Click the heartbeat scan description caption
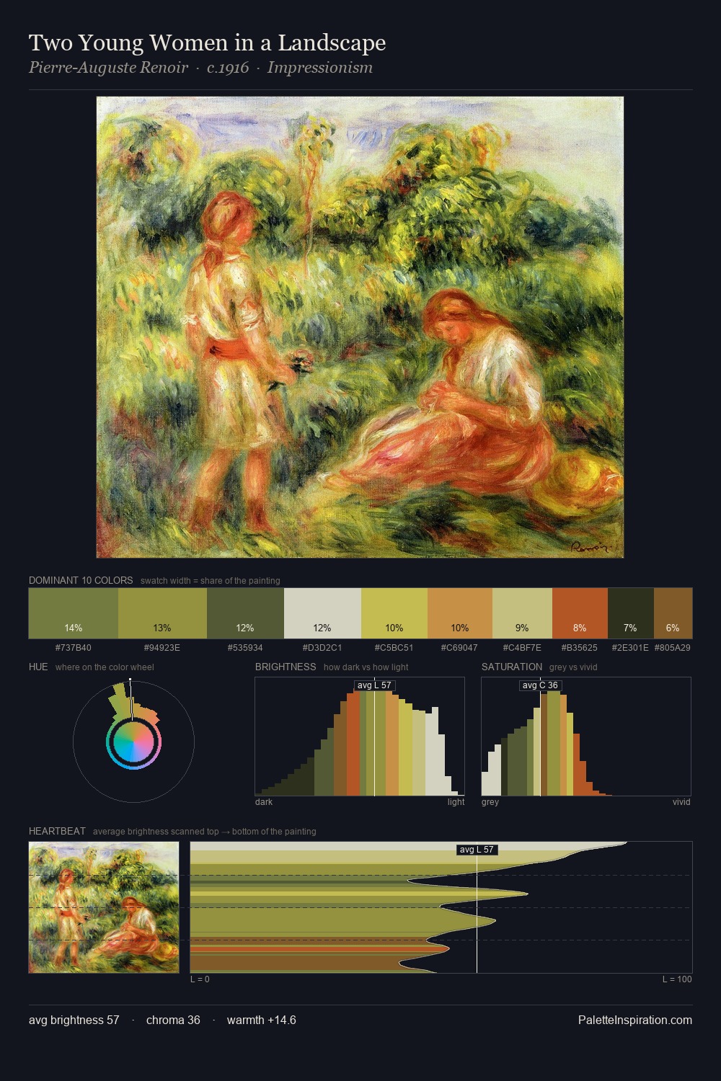The height and width of the screenshot is (1081, 721). pos(205,831)
